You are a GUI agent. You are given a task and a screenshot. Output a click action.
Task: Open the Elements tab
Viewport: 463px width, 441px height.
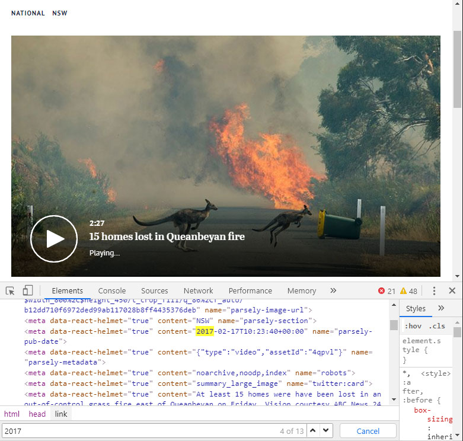click(x=68, y=291)
